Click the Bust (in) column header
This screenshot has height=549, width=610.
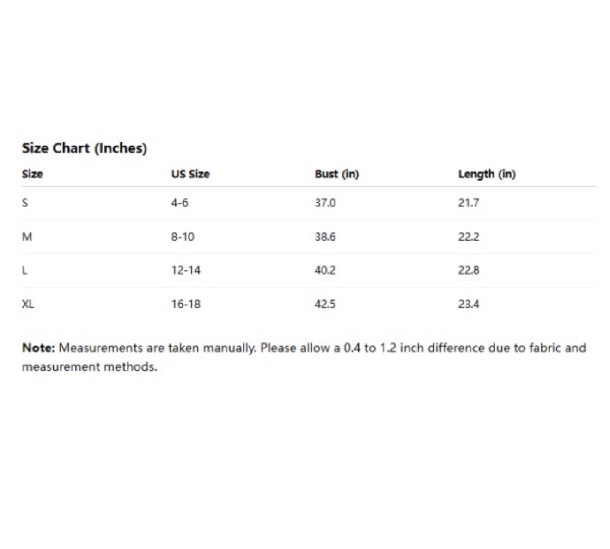point(337,174)
